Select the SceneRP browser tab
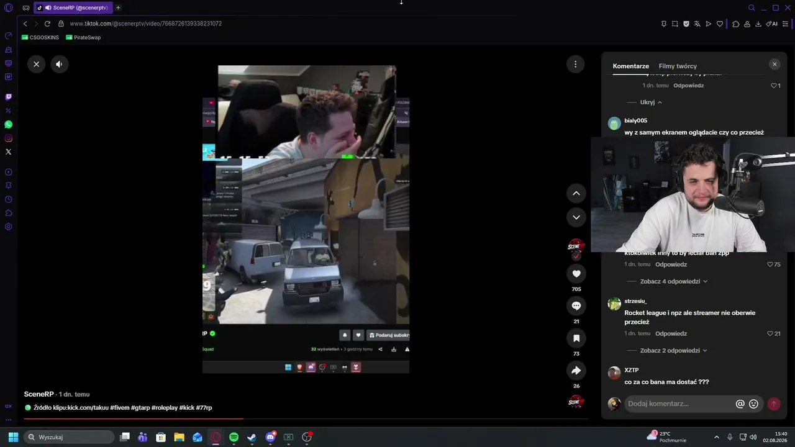The image size is (795, 447). (x=73, y=8)
